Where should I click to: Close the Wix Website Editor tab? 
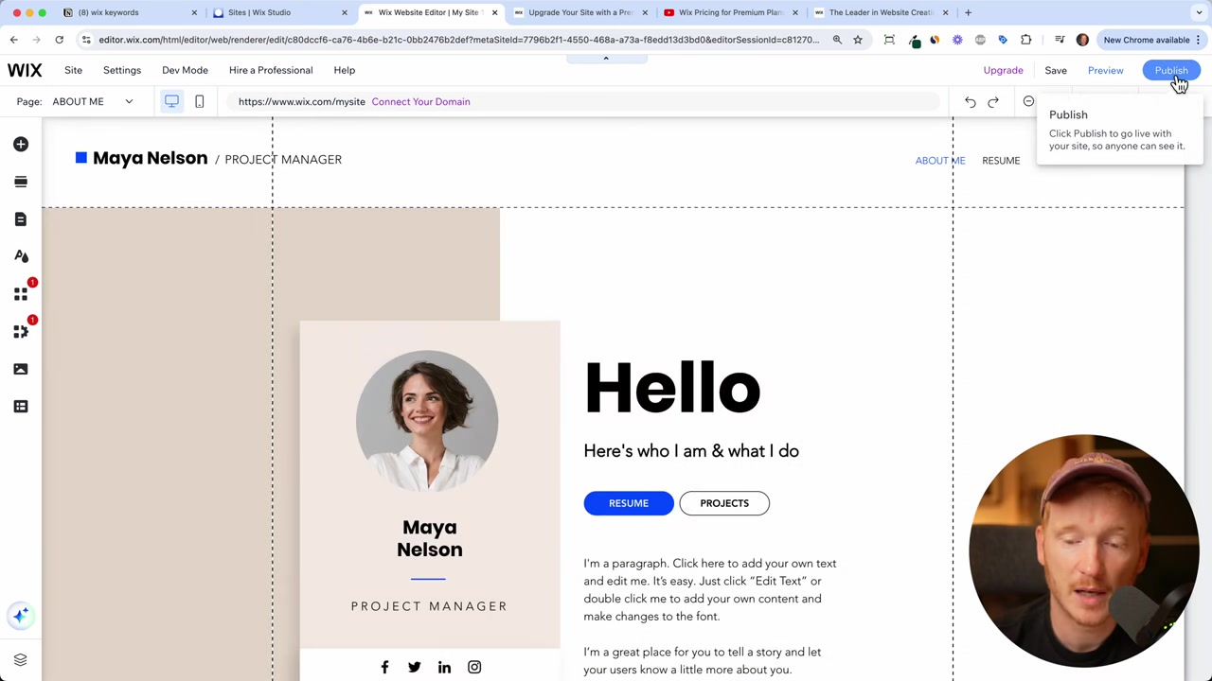click(494, 12)
